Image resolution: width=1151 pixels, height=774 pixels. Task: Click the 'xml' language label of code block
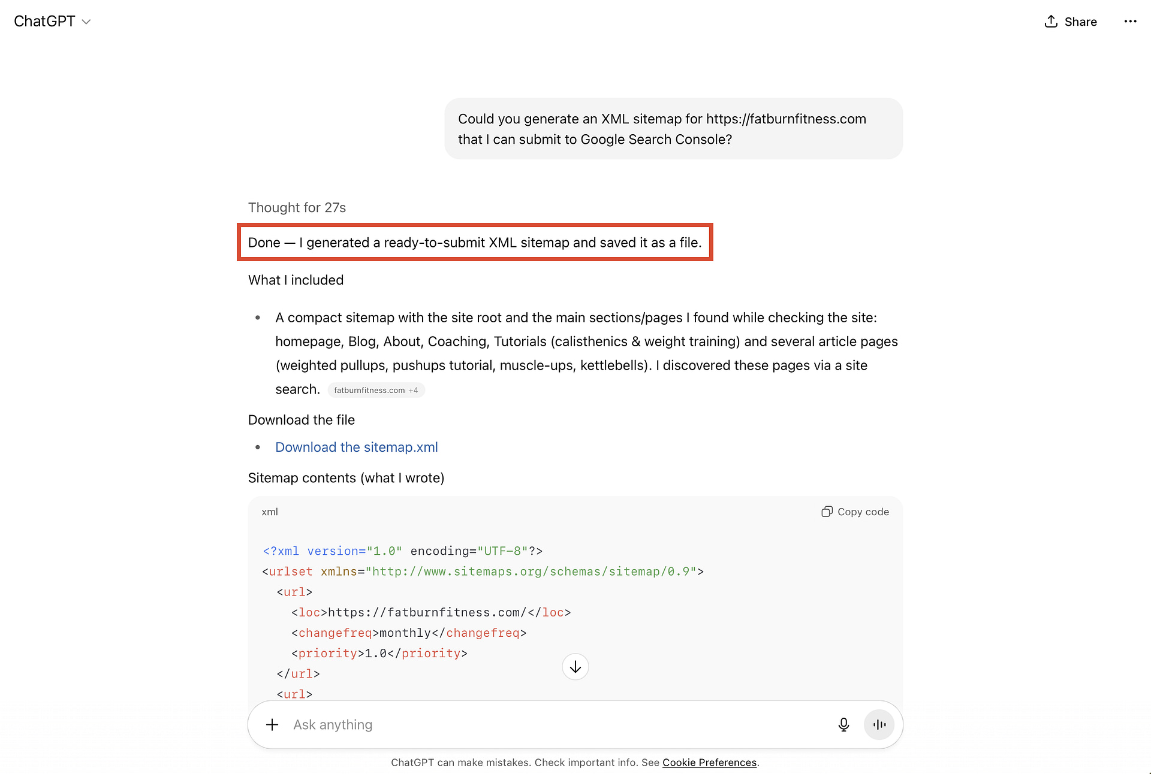pos(270,512)
